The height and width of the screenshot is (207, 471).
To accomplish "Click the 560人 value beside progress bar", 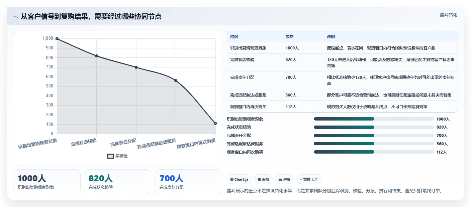I will click(x=442, y=144).
